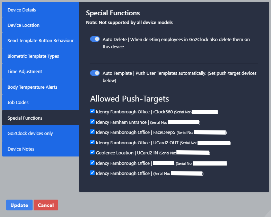Uncheck the iClock560 push-target checkbox
Screen dimensions: 271x217
pos(92,111)
